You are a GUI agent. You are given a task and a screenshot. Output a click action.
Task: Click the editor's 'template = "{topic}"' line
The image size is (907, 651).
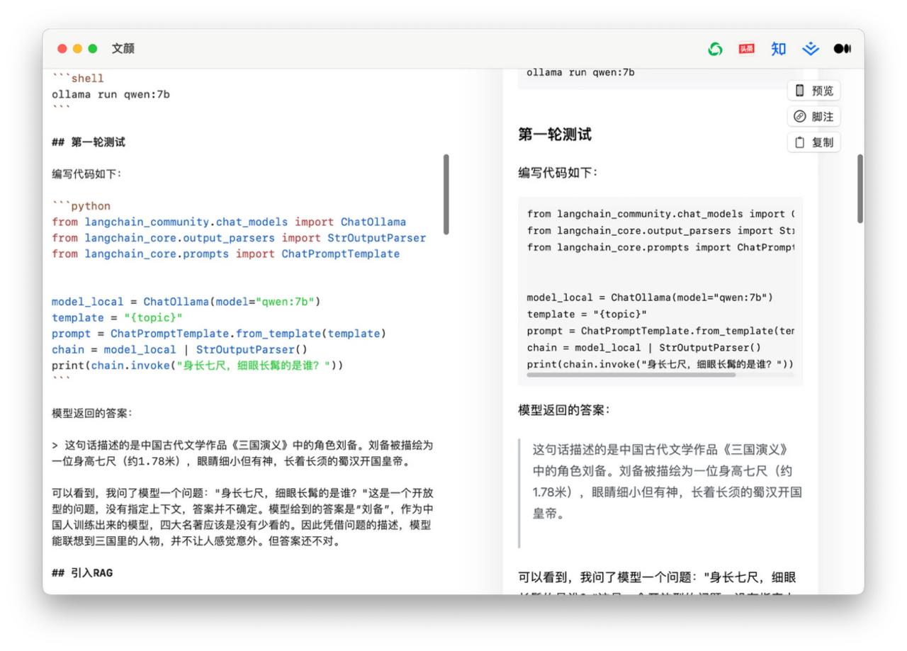point(117,317)
